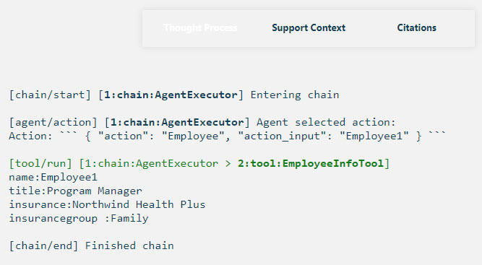Click the green [tool/run] log tag
Image resolution: width=482 pixels, height=265 pixels.
pyautogui.click(x=40, y=163)
